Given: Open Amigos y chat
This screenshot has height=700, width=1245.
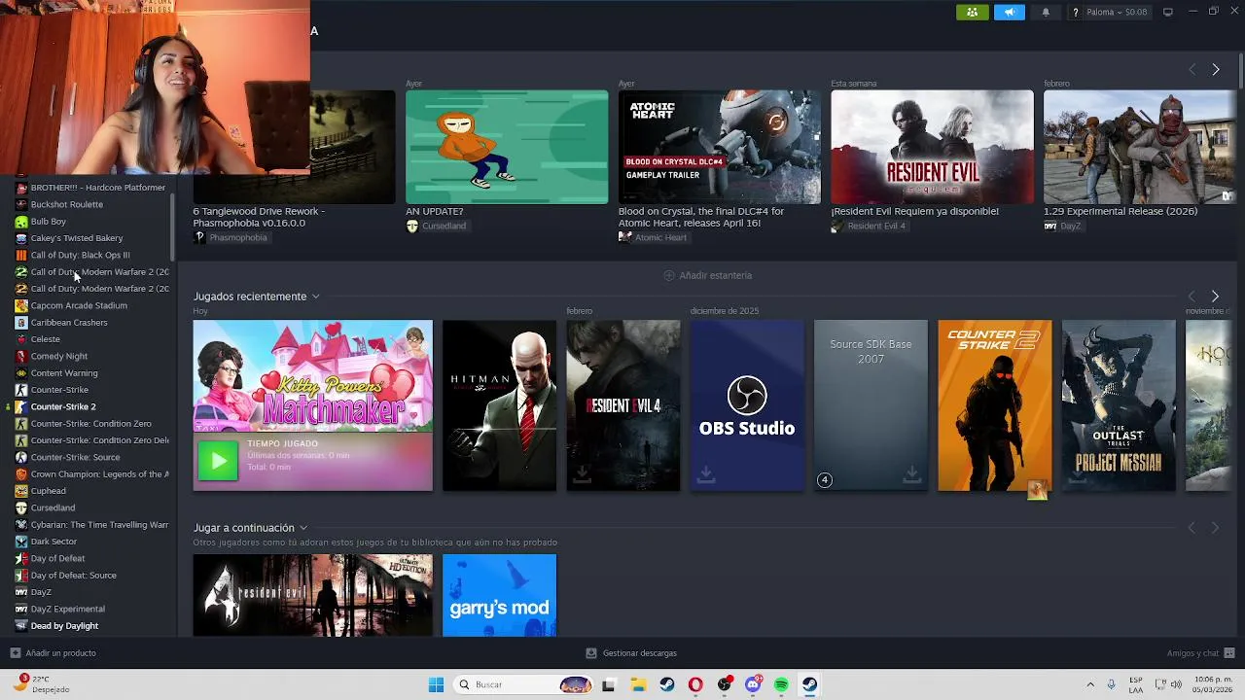Looking at the screenshot, I should 1200,653.
